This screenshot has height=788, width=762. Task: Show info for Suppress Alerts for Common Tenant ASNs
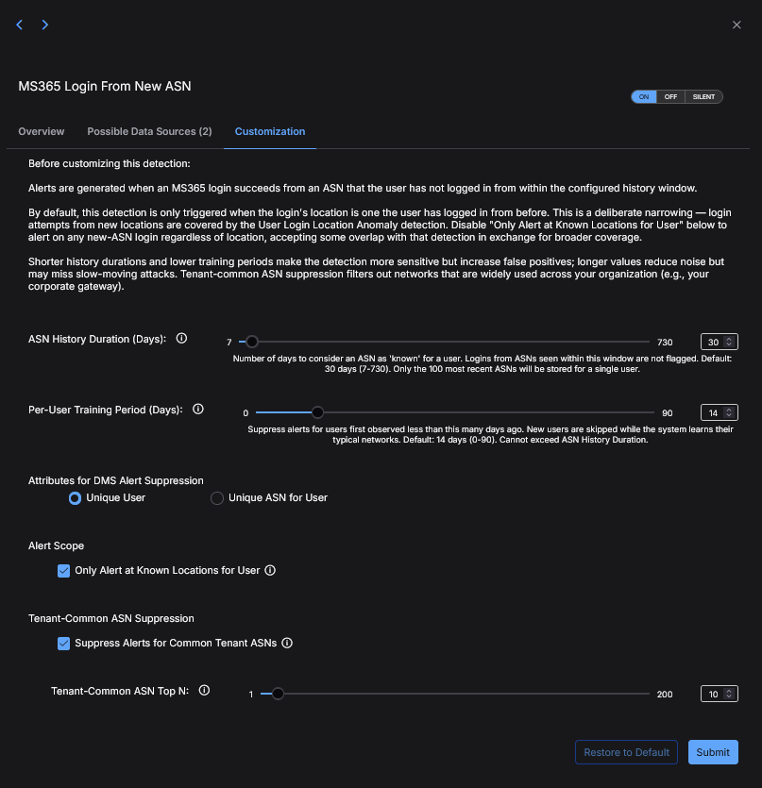(x=287, y=644)
